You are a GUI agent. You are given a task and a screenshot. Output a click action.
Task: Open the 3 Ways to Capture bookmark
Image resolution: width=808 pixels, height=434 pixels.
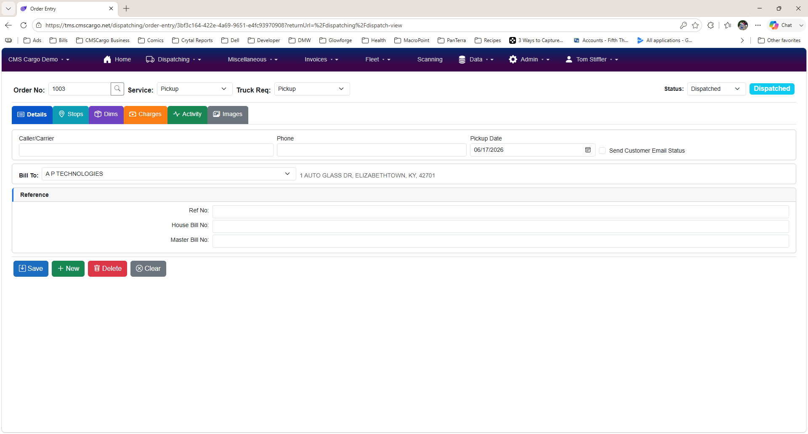pos(536,40)
